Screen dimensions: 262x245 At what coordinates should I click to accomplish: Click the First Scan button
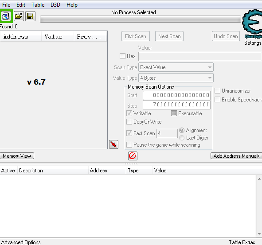136,36
